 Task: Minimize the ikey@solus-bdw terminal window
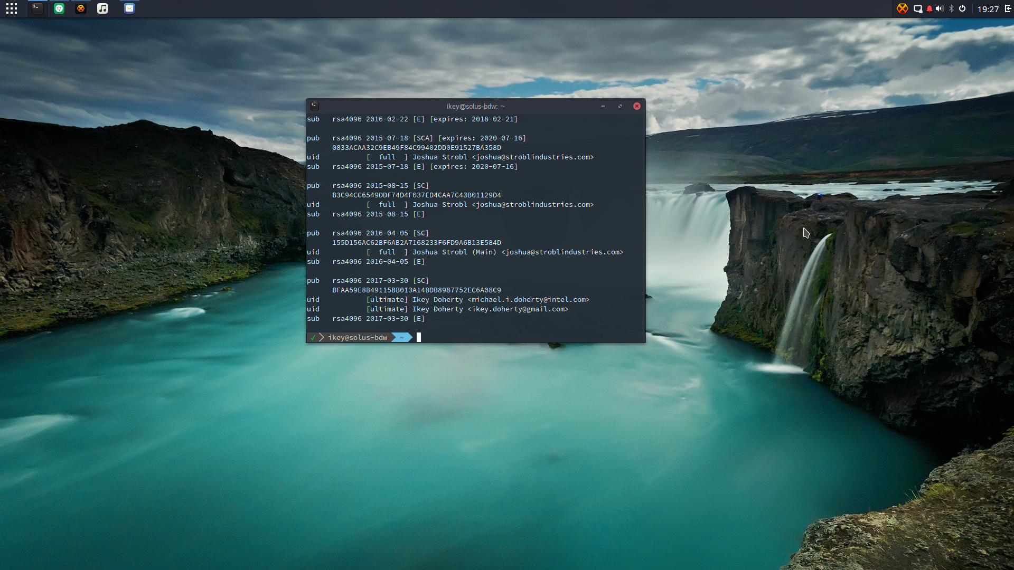click(603, 106)
